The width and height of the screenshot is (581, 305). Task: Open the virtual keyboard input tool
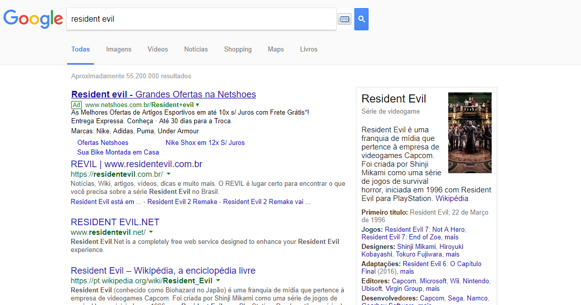point(345,19)
